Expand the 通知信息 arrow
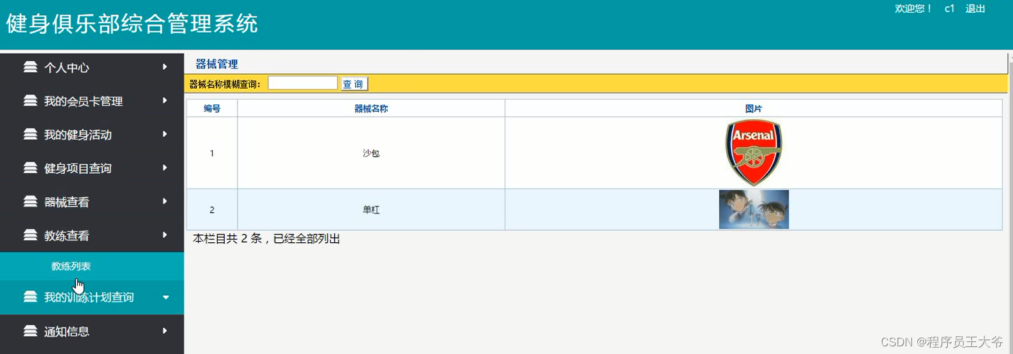Image resolution: width=1013 pixels, height=354 pixels. coord(165,330)
